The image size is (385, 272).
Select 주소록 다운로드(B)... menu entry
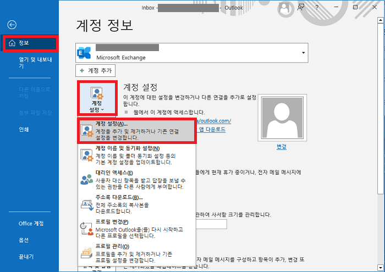click(x=137, y=204)
